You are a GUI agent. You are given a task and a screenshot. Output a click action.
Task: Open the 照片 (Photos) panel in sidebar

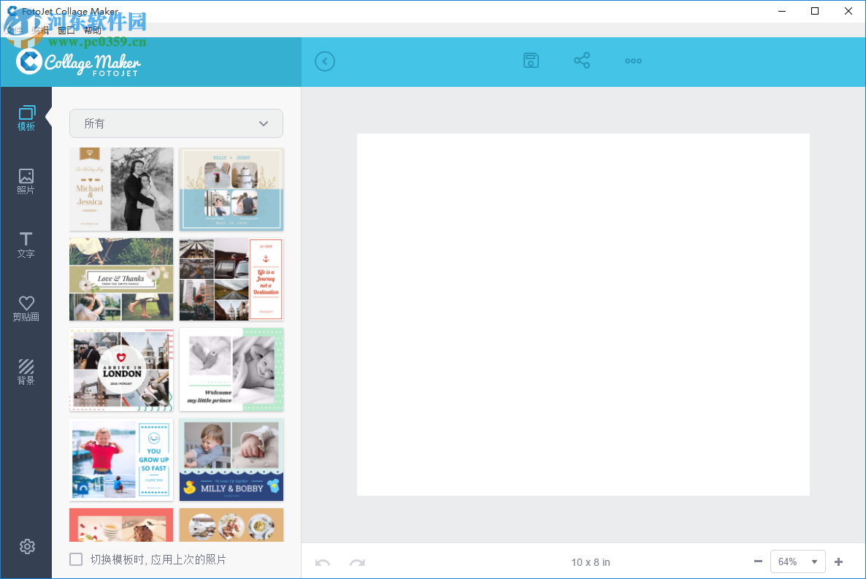click(26, 181)
